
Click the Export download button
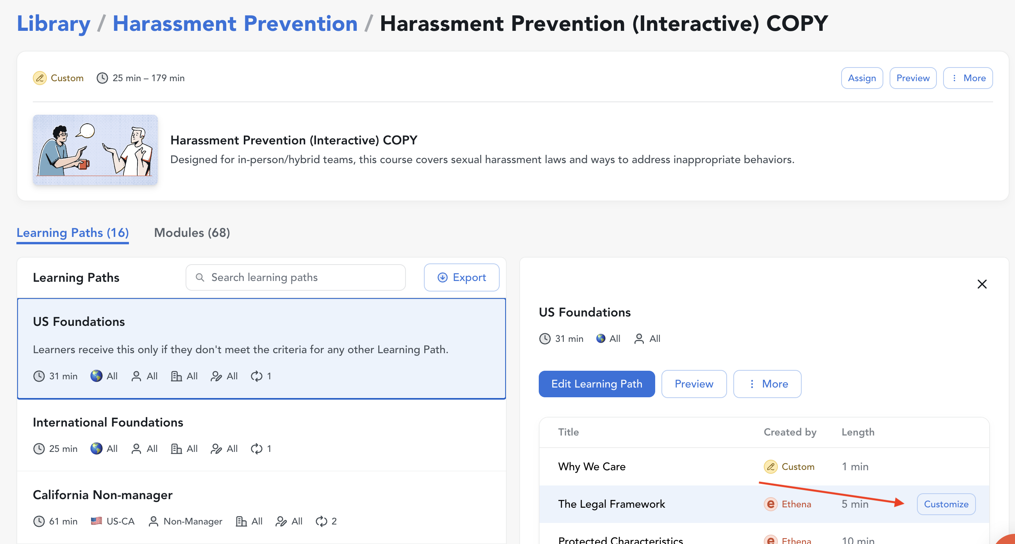(461, 277)
